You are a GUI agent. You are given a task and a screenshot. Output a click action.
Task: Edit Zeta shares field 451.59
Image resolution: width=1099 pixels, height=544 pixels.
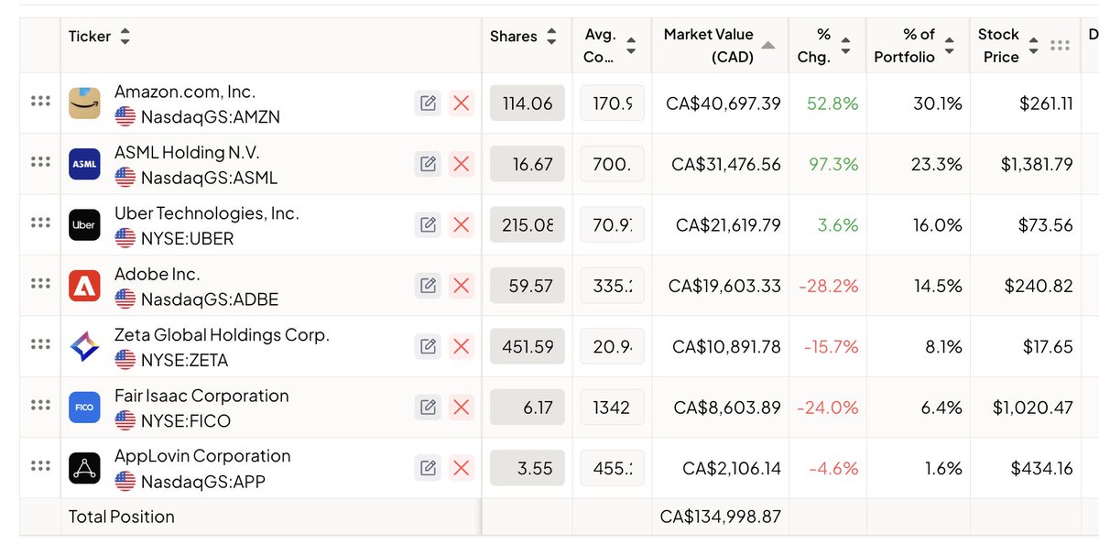pyautogui.click(x=528, y=346)
